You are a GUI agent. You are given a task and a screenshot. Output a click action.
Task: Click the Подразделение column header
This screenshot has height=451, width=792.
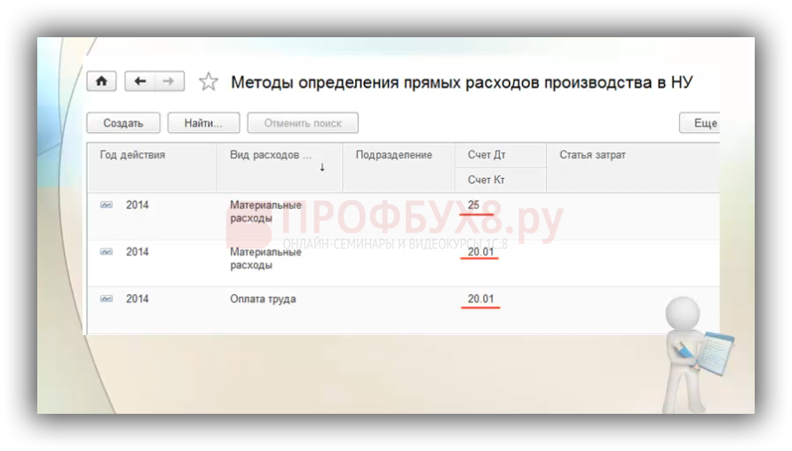393,155
